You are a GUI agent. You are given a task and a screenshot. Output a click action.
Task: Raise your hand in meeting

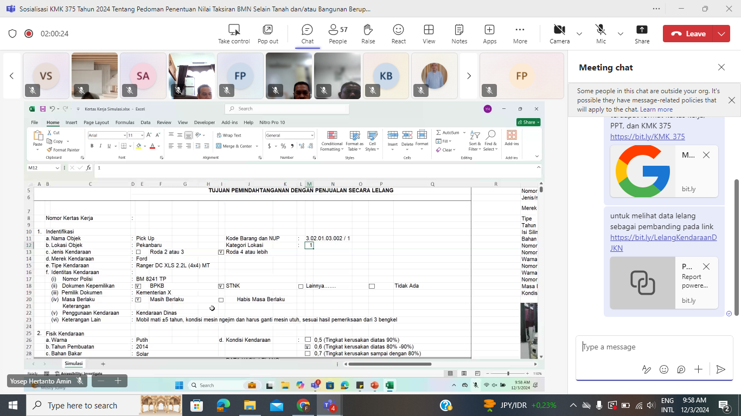coord(368,34)
